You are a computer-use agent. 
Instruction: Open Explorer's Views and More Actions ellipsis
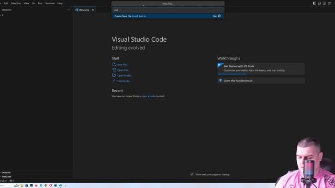pyautogui.click(x=69, y=10)
